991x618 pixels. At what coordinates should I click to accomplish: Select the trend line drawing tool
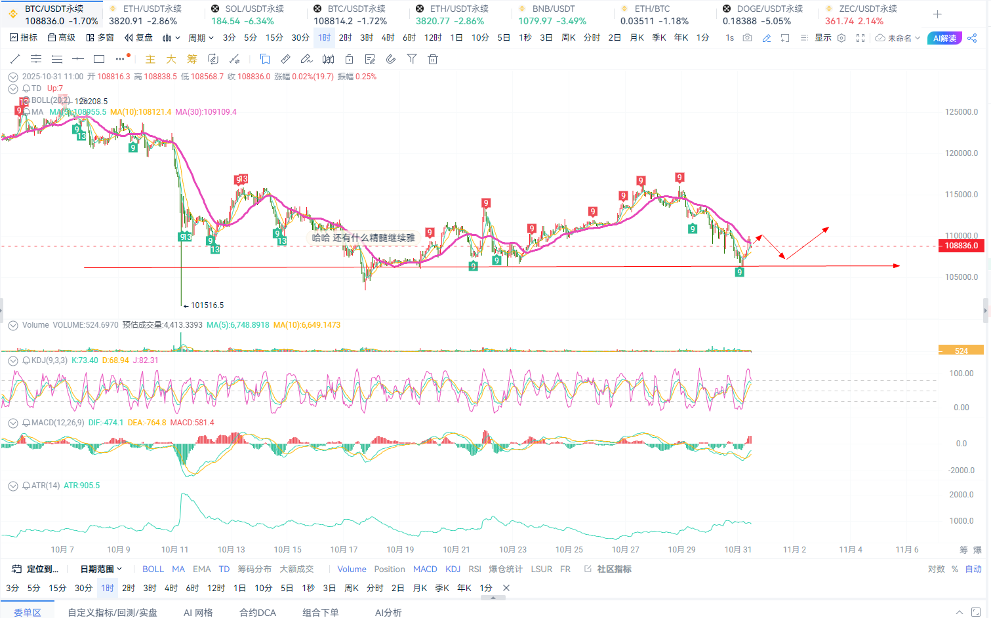click(x=15, y=59)
